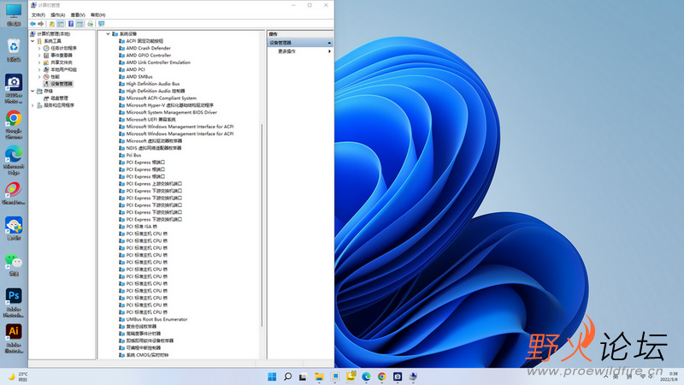Open Microsoft Edge desktop shortcut

pos(14,160)
